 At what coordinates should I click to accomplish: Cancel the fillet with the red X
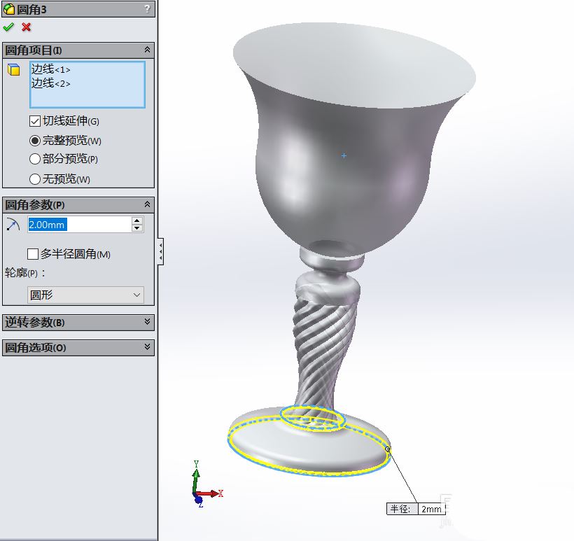(x=27, y=27)
